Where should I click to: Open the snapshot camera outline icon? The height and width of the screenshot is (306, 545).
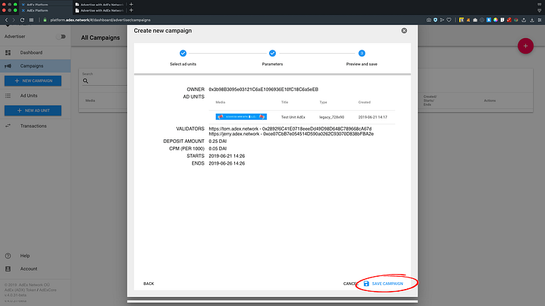point(429,20)
